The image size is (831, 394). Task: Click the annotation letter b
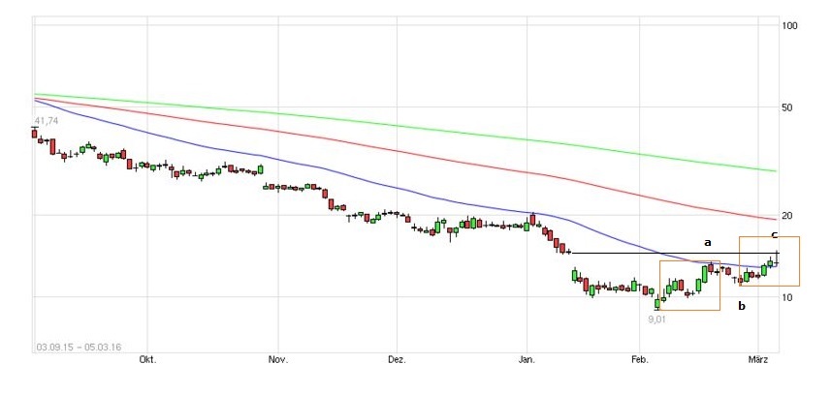pos(742,307)
